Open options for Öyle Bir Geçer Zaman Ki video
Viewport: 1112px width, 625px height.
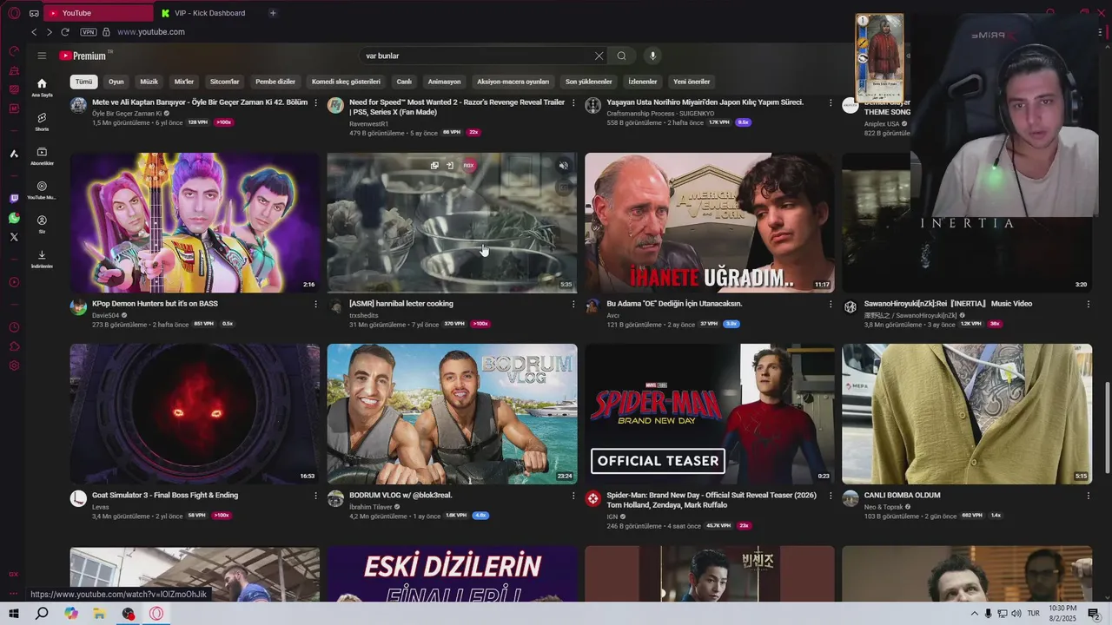(x=315, y=102)
